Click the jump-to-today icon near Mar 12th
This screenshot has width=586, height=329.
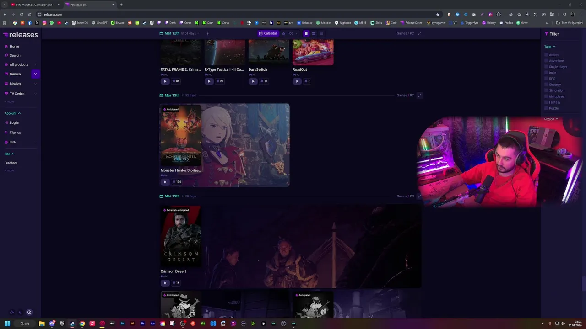tap(207, 33)
